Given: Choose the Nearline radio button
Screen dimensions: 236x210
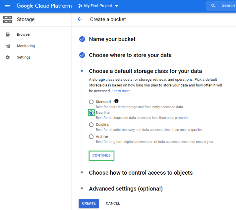Looking at the screenshot, I should click(91, 113).
